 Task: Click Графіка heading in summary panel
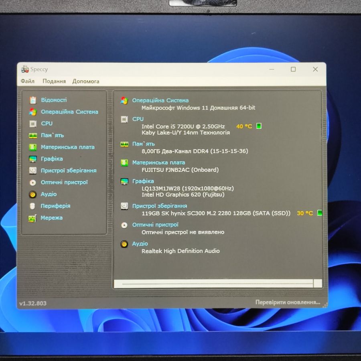143,181
